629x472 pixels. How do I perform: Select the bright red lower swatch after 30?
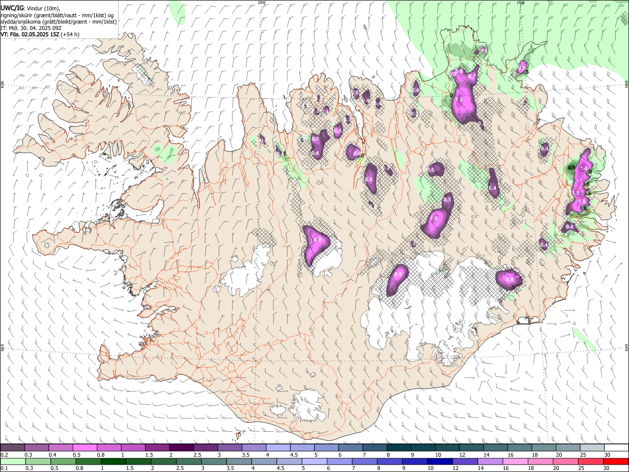pos(616,461)
